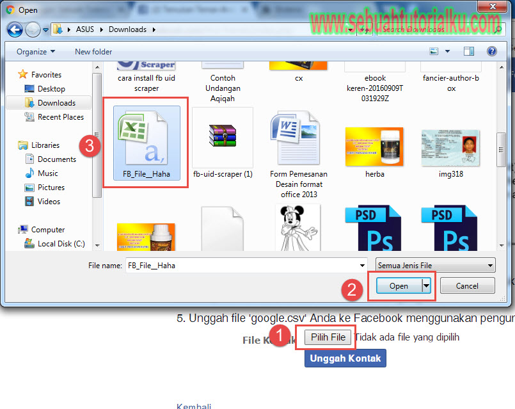Select the Form Pemesanan Desain Word document

pyautogui.click(x=299, y=153)
